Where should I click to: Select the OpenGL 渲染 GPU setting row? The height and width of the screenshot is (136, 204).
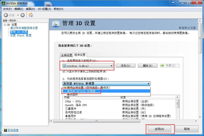pyautogui.click(x=119, y=105)
